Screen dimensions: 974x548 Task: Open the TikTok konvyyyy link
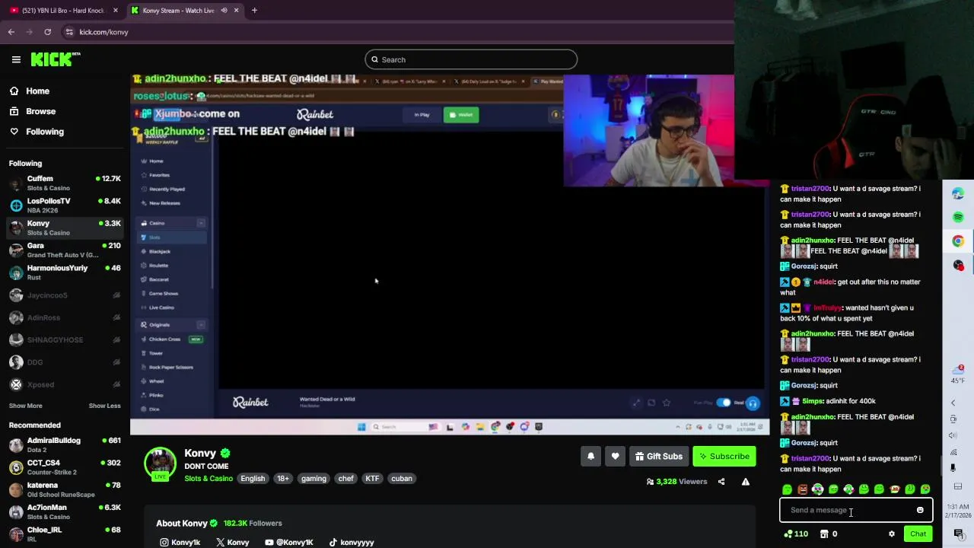tap(352, 543)
